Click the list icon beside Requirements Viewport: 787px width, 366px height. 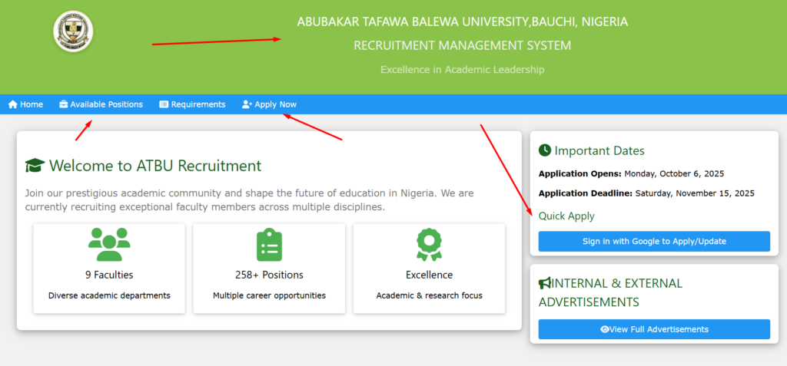pos(164,105)
